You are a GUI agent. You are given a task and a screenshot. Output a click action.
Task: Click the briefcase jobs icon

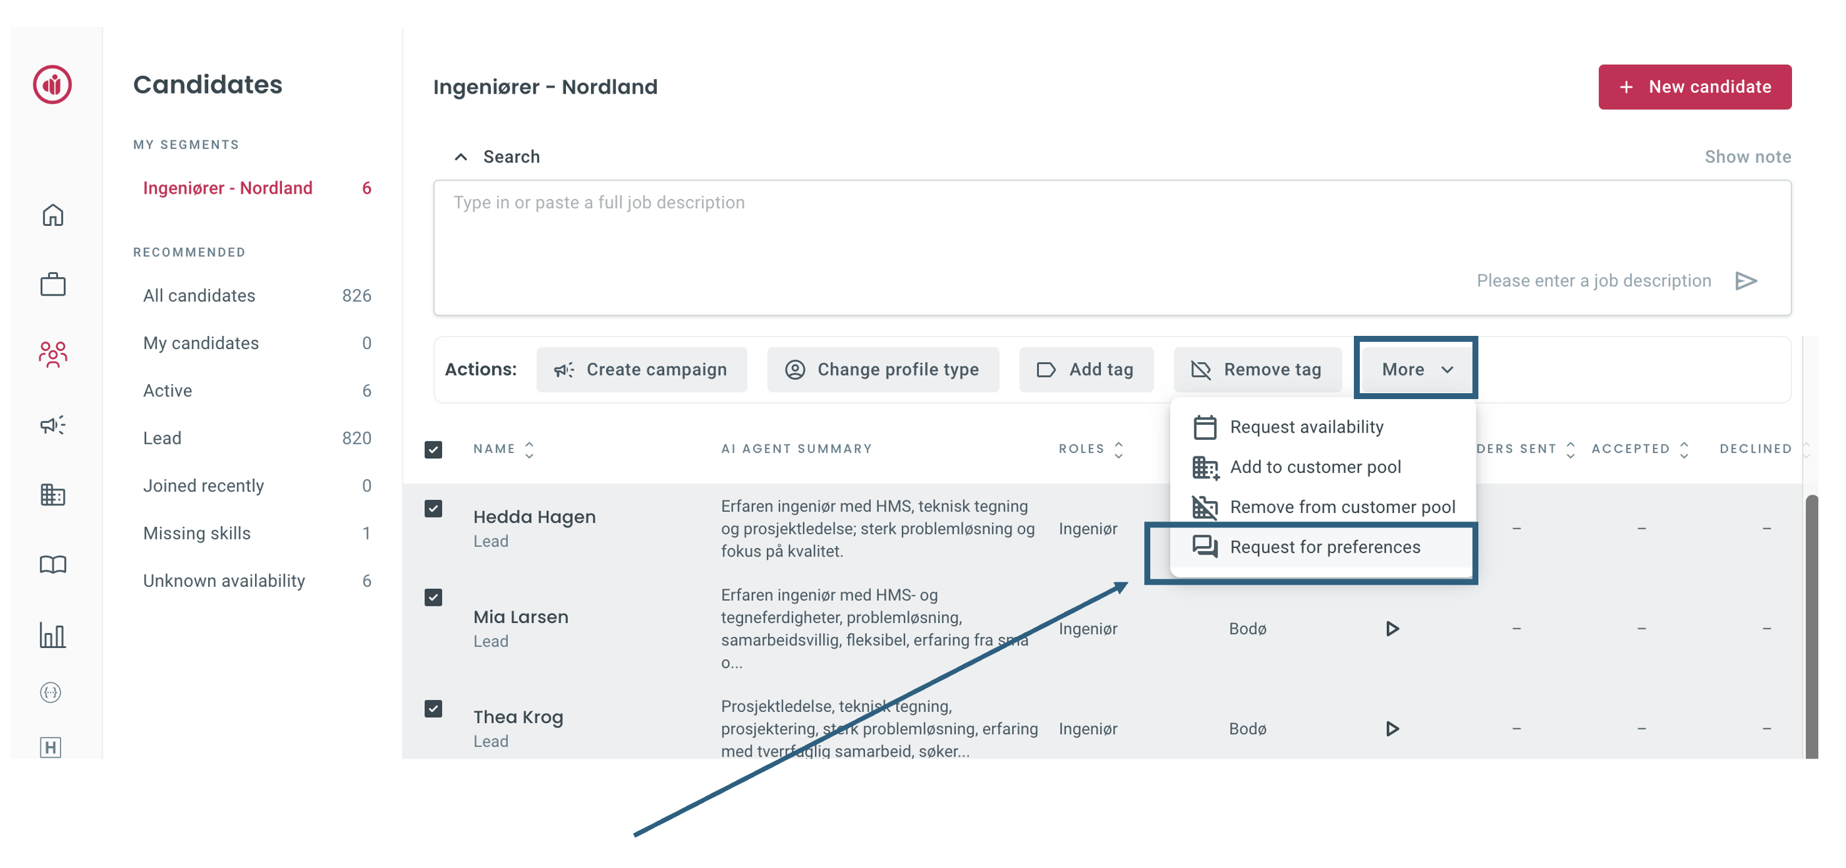tap(52, 285)
